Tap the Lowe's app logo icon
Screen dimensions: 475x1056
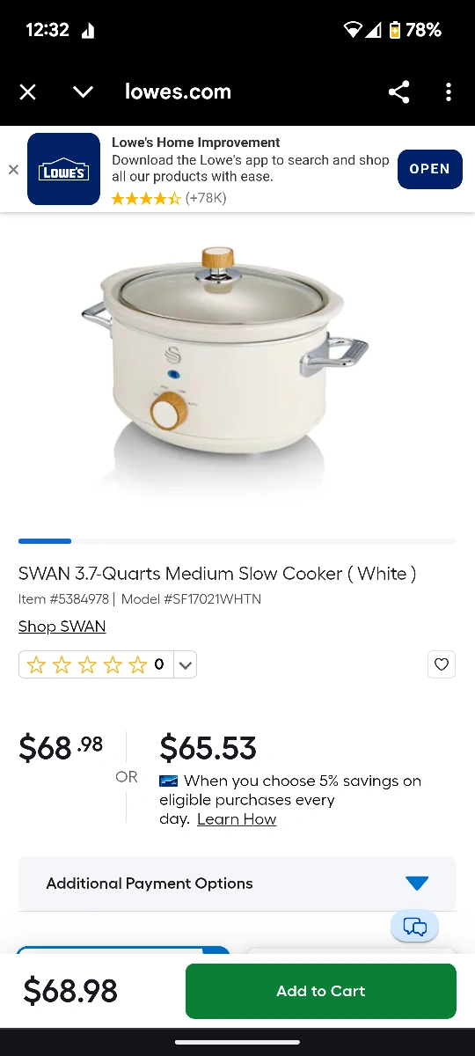63,169
